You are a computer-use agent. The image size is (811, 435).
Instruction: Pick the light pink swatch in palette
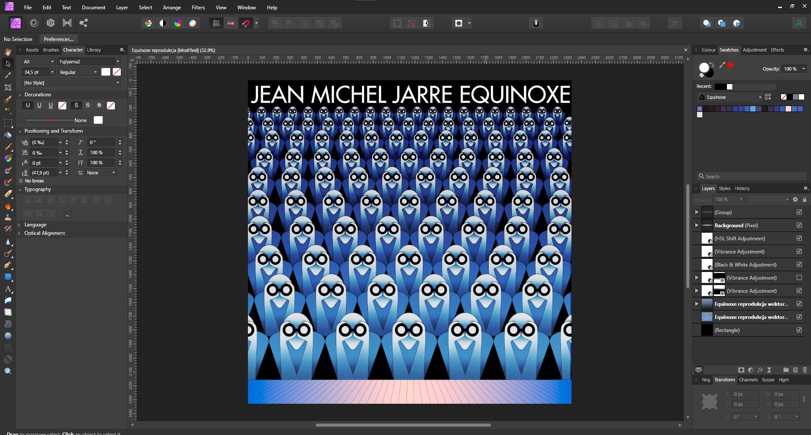788,109
